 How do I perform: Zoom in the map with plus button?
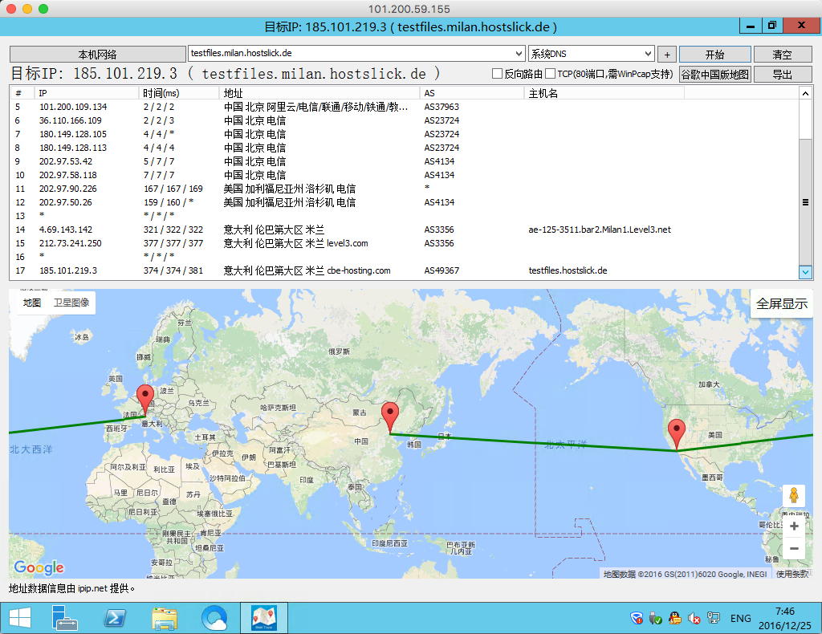pyautogui.click(x=794, y=526)
